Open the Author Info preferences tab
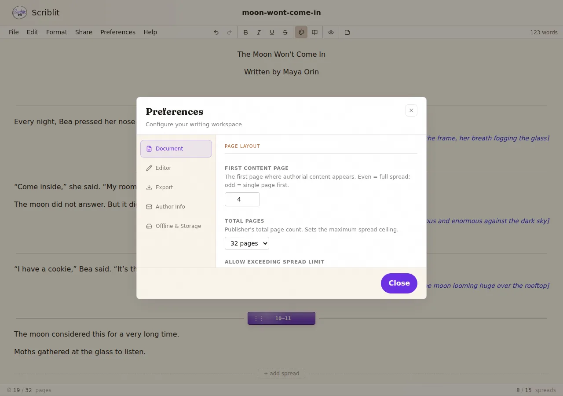Screen dimensions: 563x396 (176, 207)
